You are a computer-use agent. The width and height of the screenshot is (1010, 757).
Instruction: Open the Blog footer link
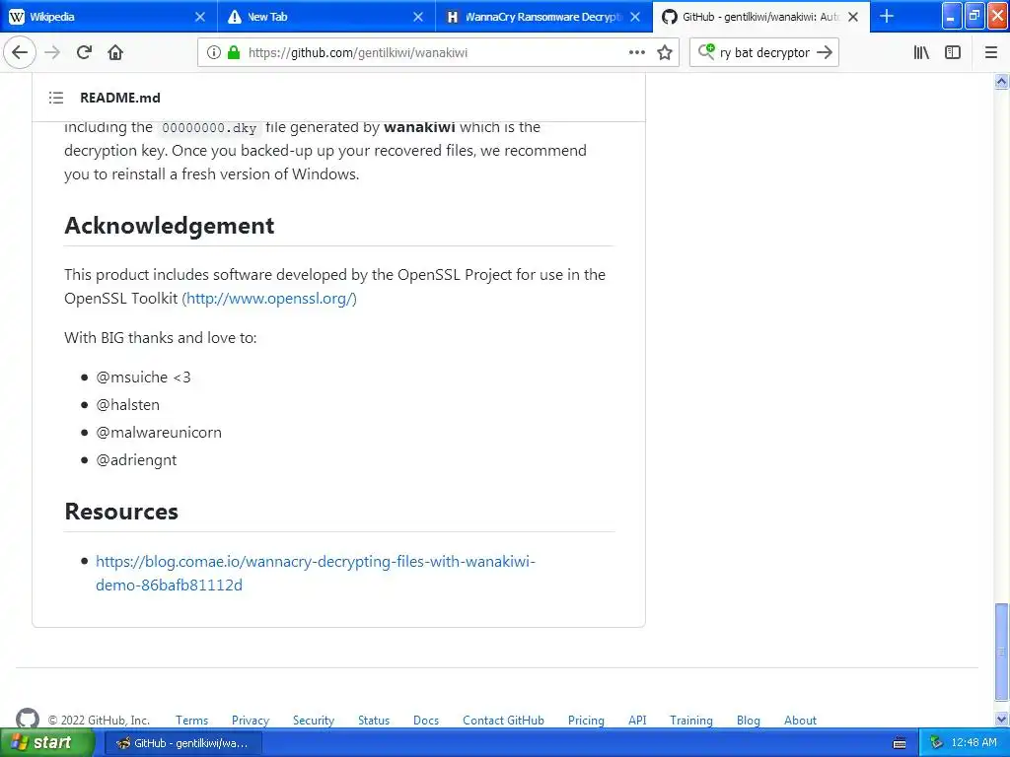[x=749, y=721]
